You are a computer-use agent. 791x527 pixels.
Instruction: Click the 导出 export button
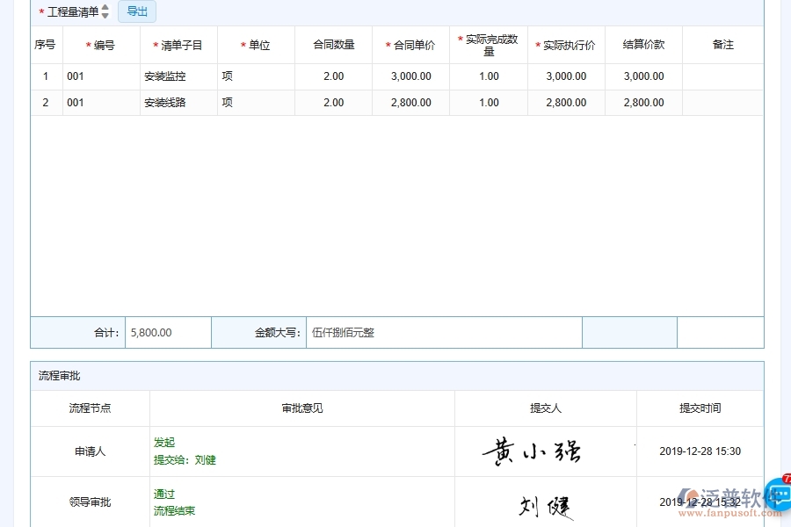(136, 11)
